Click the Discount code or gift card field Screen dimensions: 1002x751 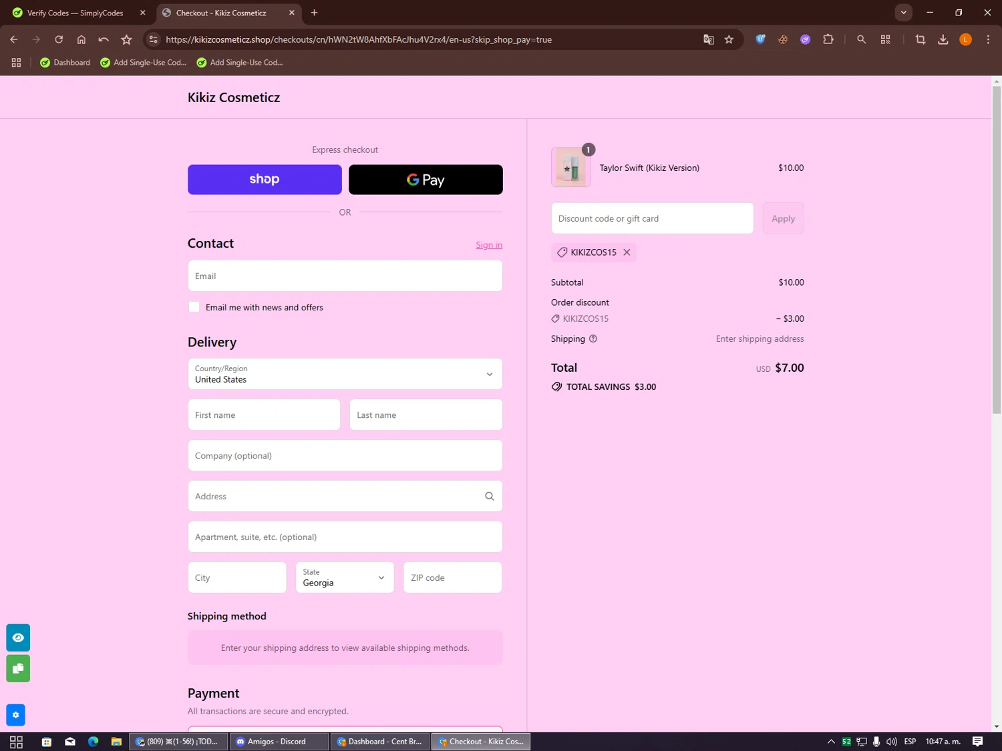point(652,218)
